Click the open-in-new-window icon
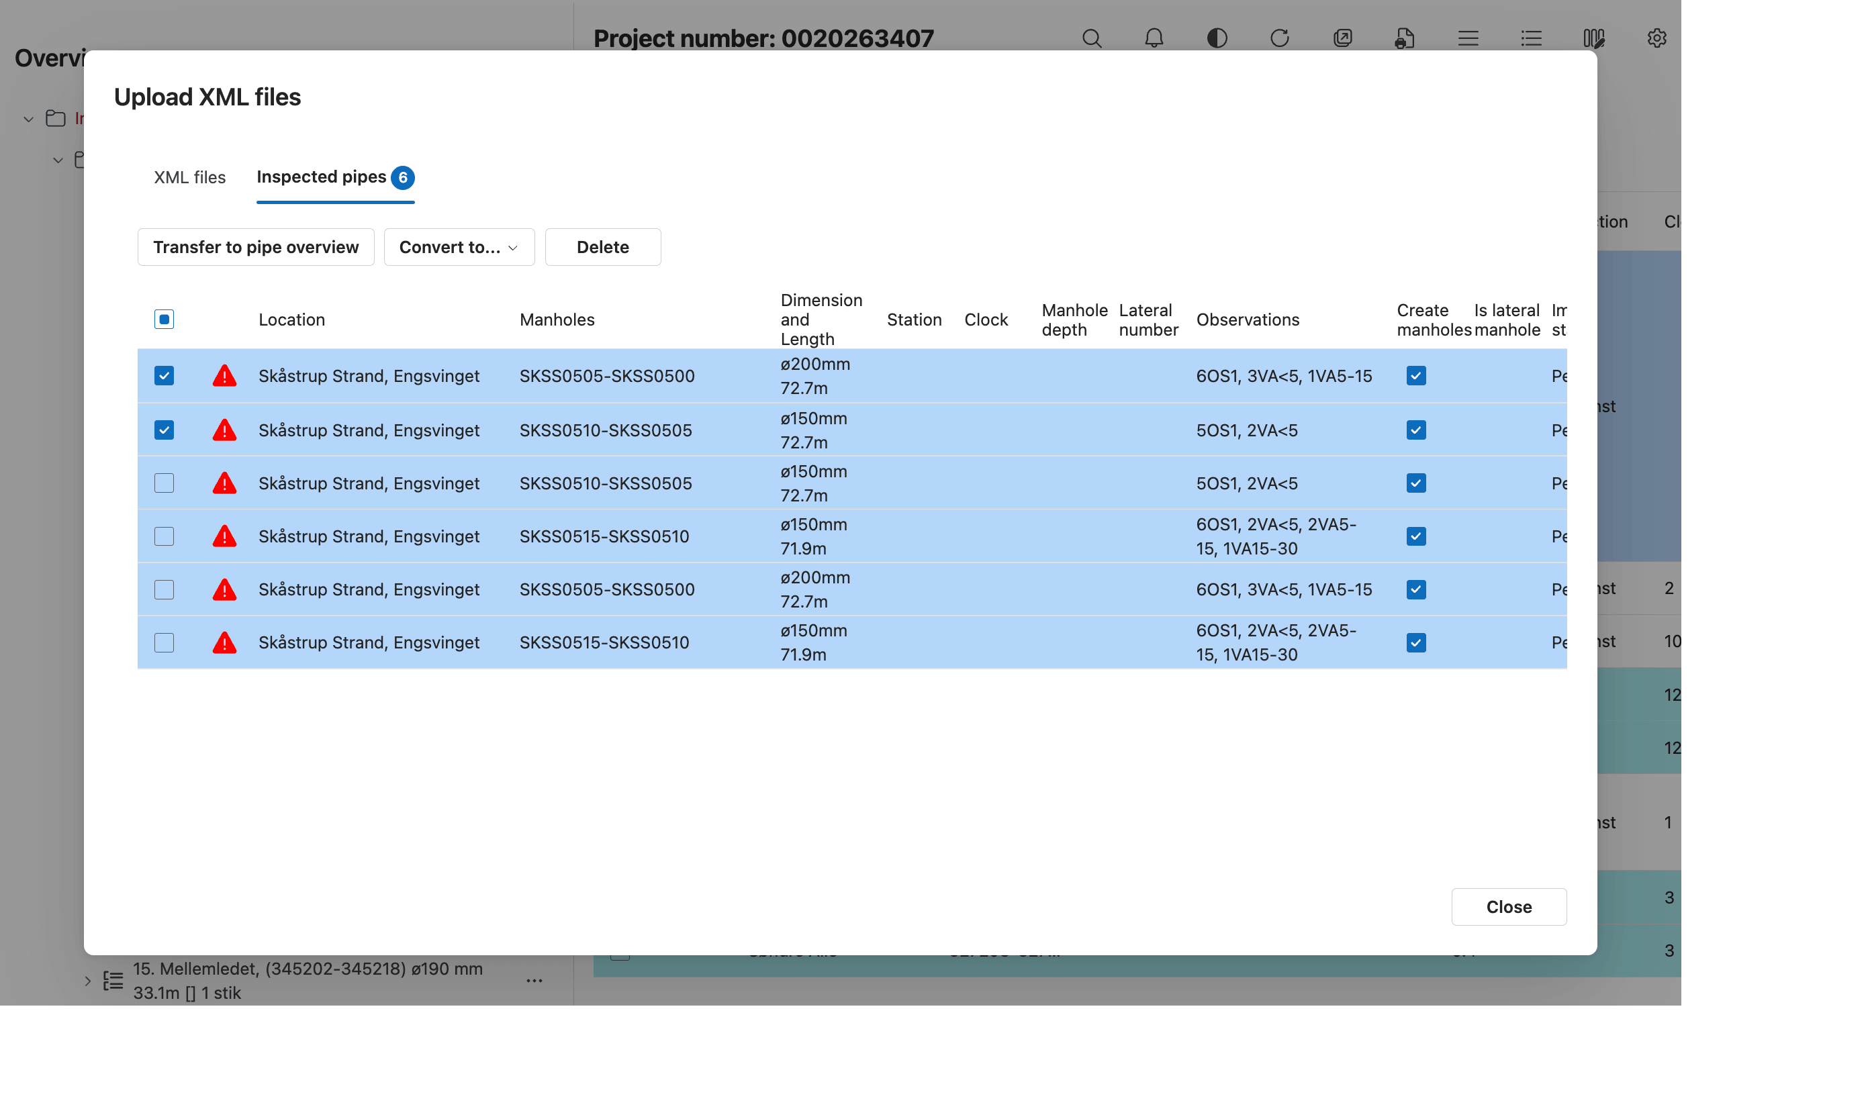1868x1117 pixels. 1342,38
